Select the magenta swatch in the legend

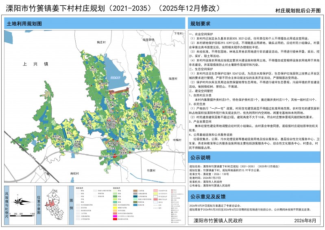[x=115, y=216]
